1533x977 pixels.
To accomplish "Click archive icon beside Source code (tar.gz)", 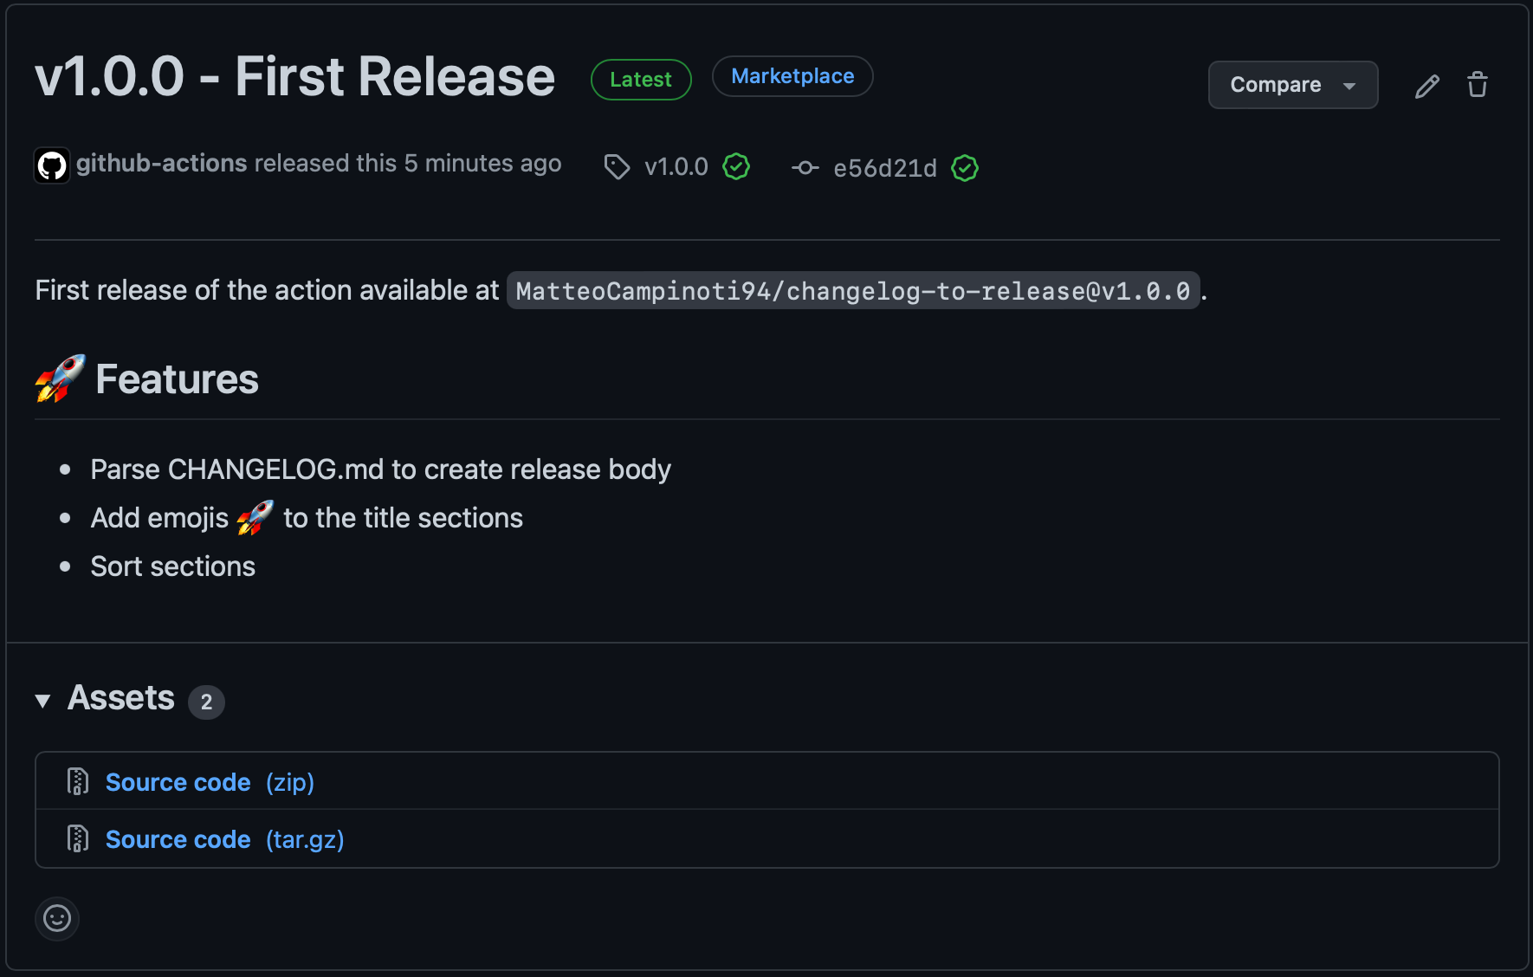I will click(x=78, y=838).
